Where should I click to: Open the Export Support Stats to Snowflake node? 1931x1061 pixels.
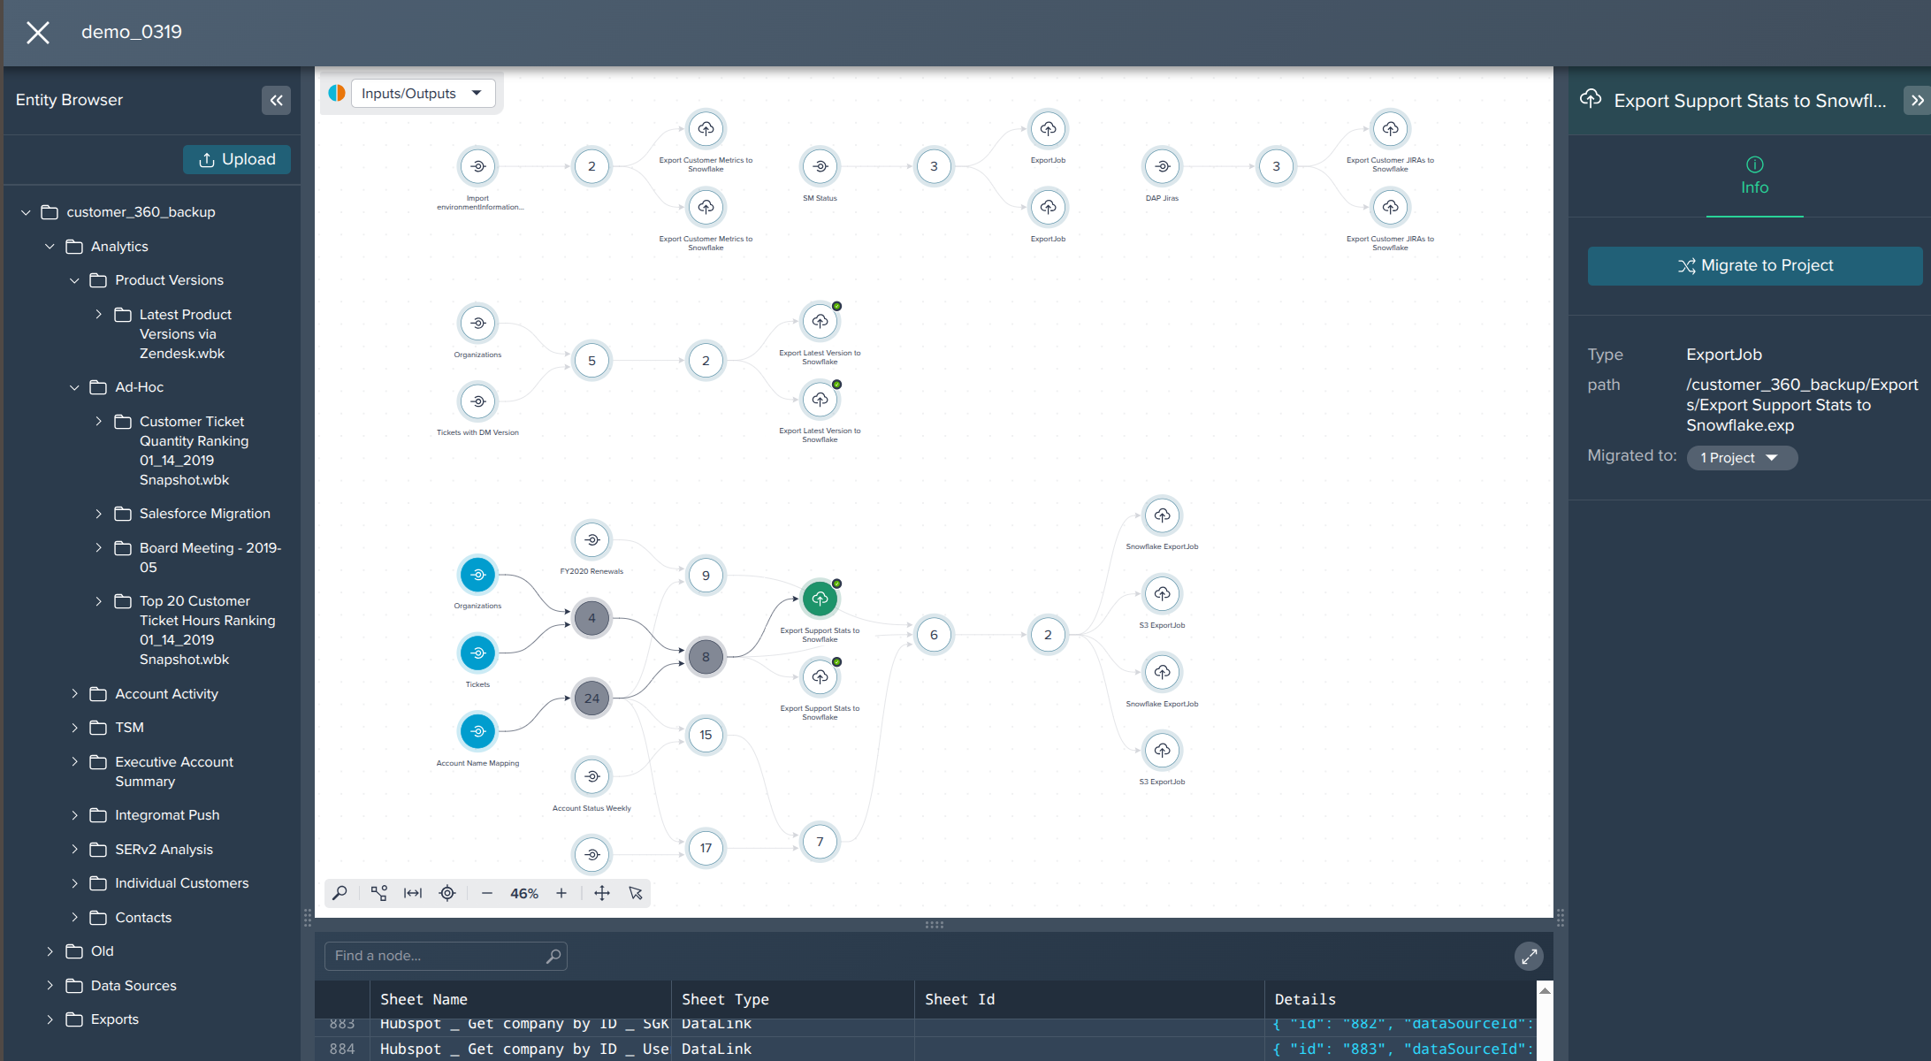(820, 598)
